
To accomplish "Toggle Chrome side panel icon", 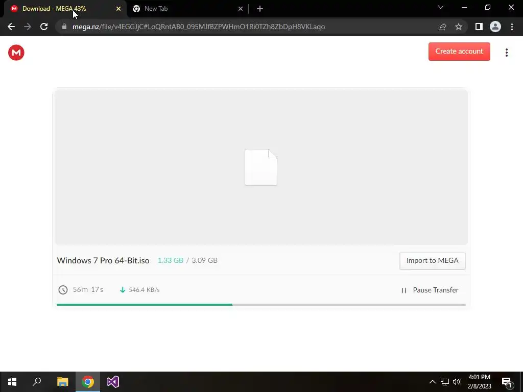I will 479,27.
